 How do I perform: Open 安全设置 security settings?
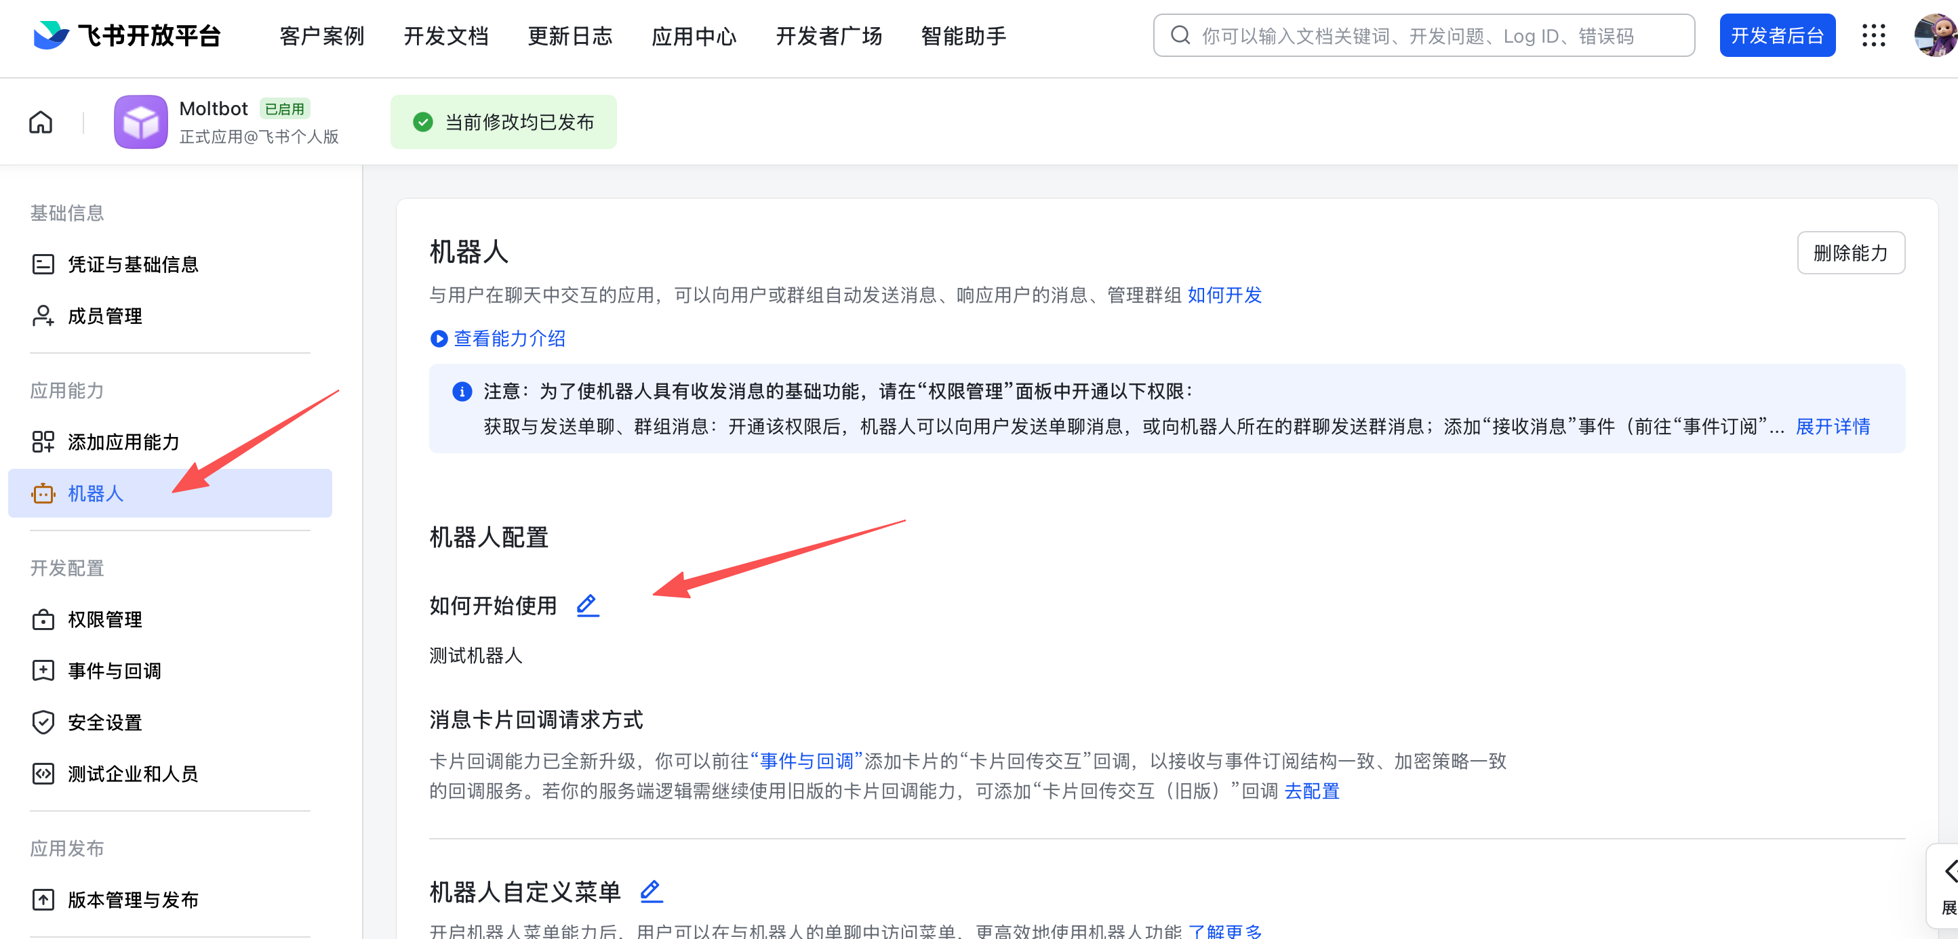103,722
